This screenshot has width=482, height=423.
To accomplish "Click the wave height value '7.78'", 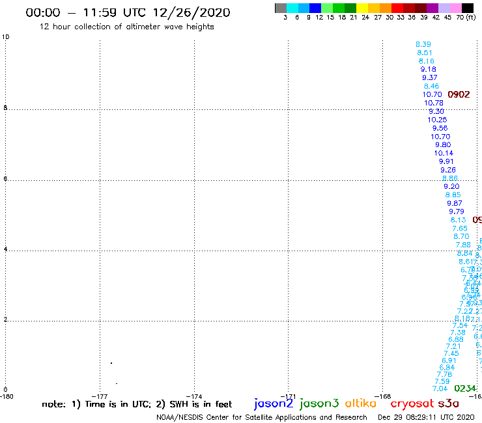I will [444, 374].
